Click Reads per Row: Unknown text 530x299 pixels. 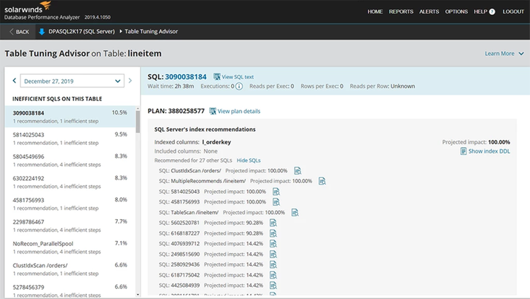tap(382, 86)
